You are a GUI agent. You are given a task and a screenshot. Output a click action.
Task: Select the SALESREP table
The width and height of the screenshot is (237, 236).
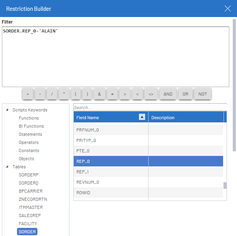point(30,215)
